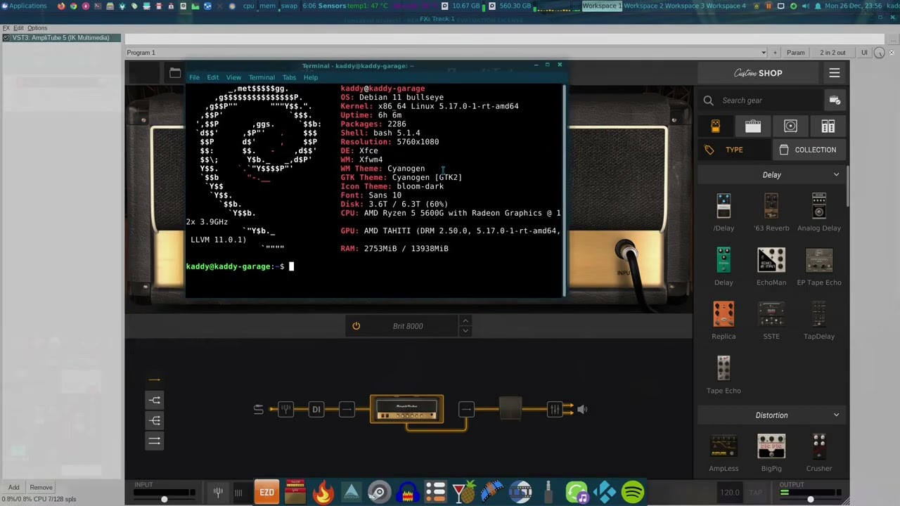This screenshot has width=900, height=506.
Task: Open the Custom Shop cart icon
Action: (835, 100)
